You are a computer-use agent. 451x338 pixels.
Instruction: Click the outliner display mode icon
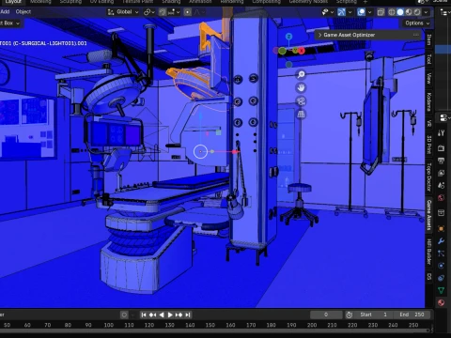(444, 12)
